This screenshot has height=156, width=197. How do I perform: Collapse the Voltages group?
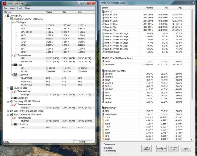(x=11, y=22)
